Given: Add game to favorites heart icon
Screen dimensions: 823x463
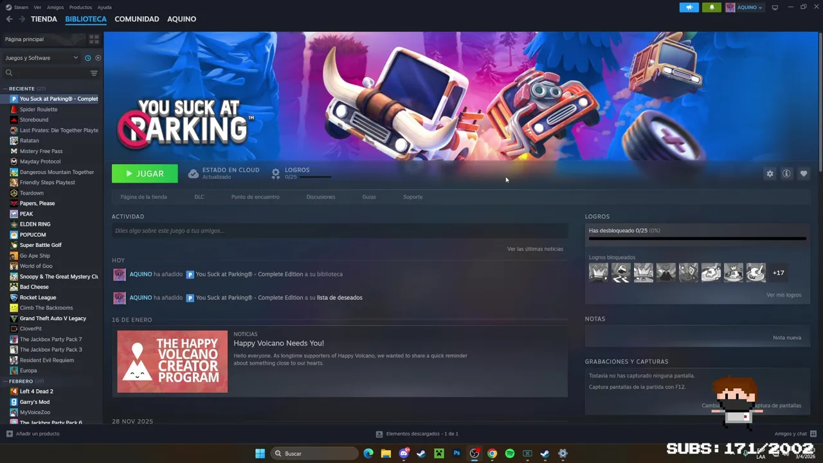Looking at the screenshot, I should 804,174.
